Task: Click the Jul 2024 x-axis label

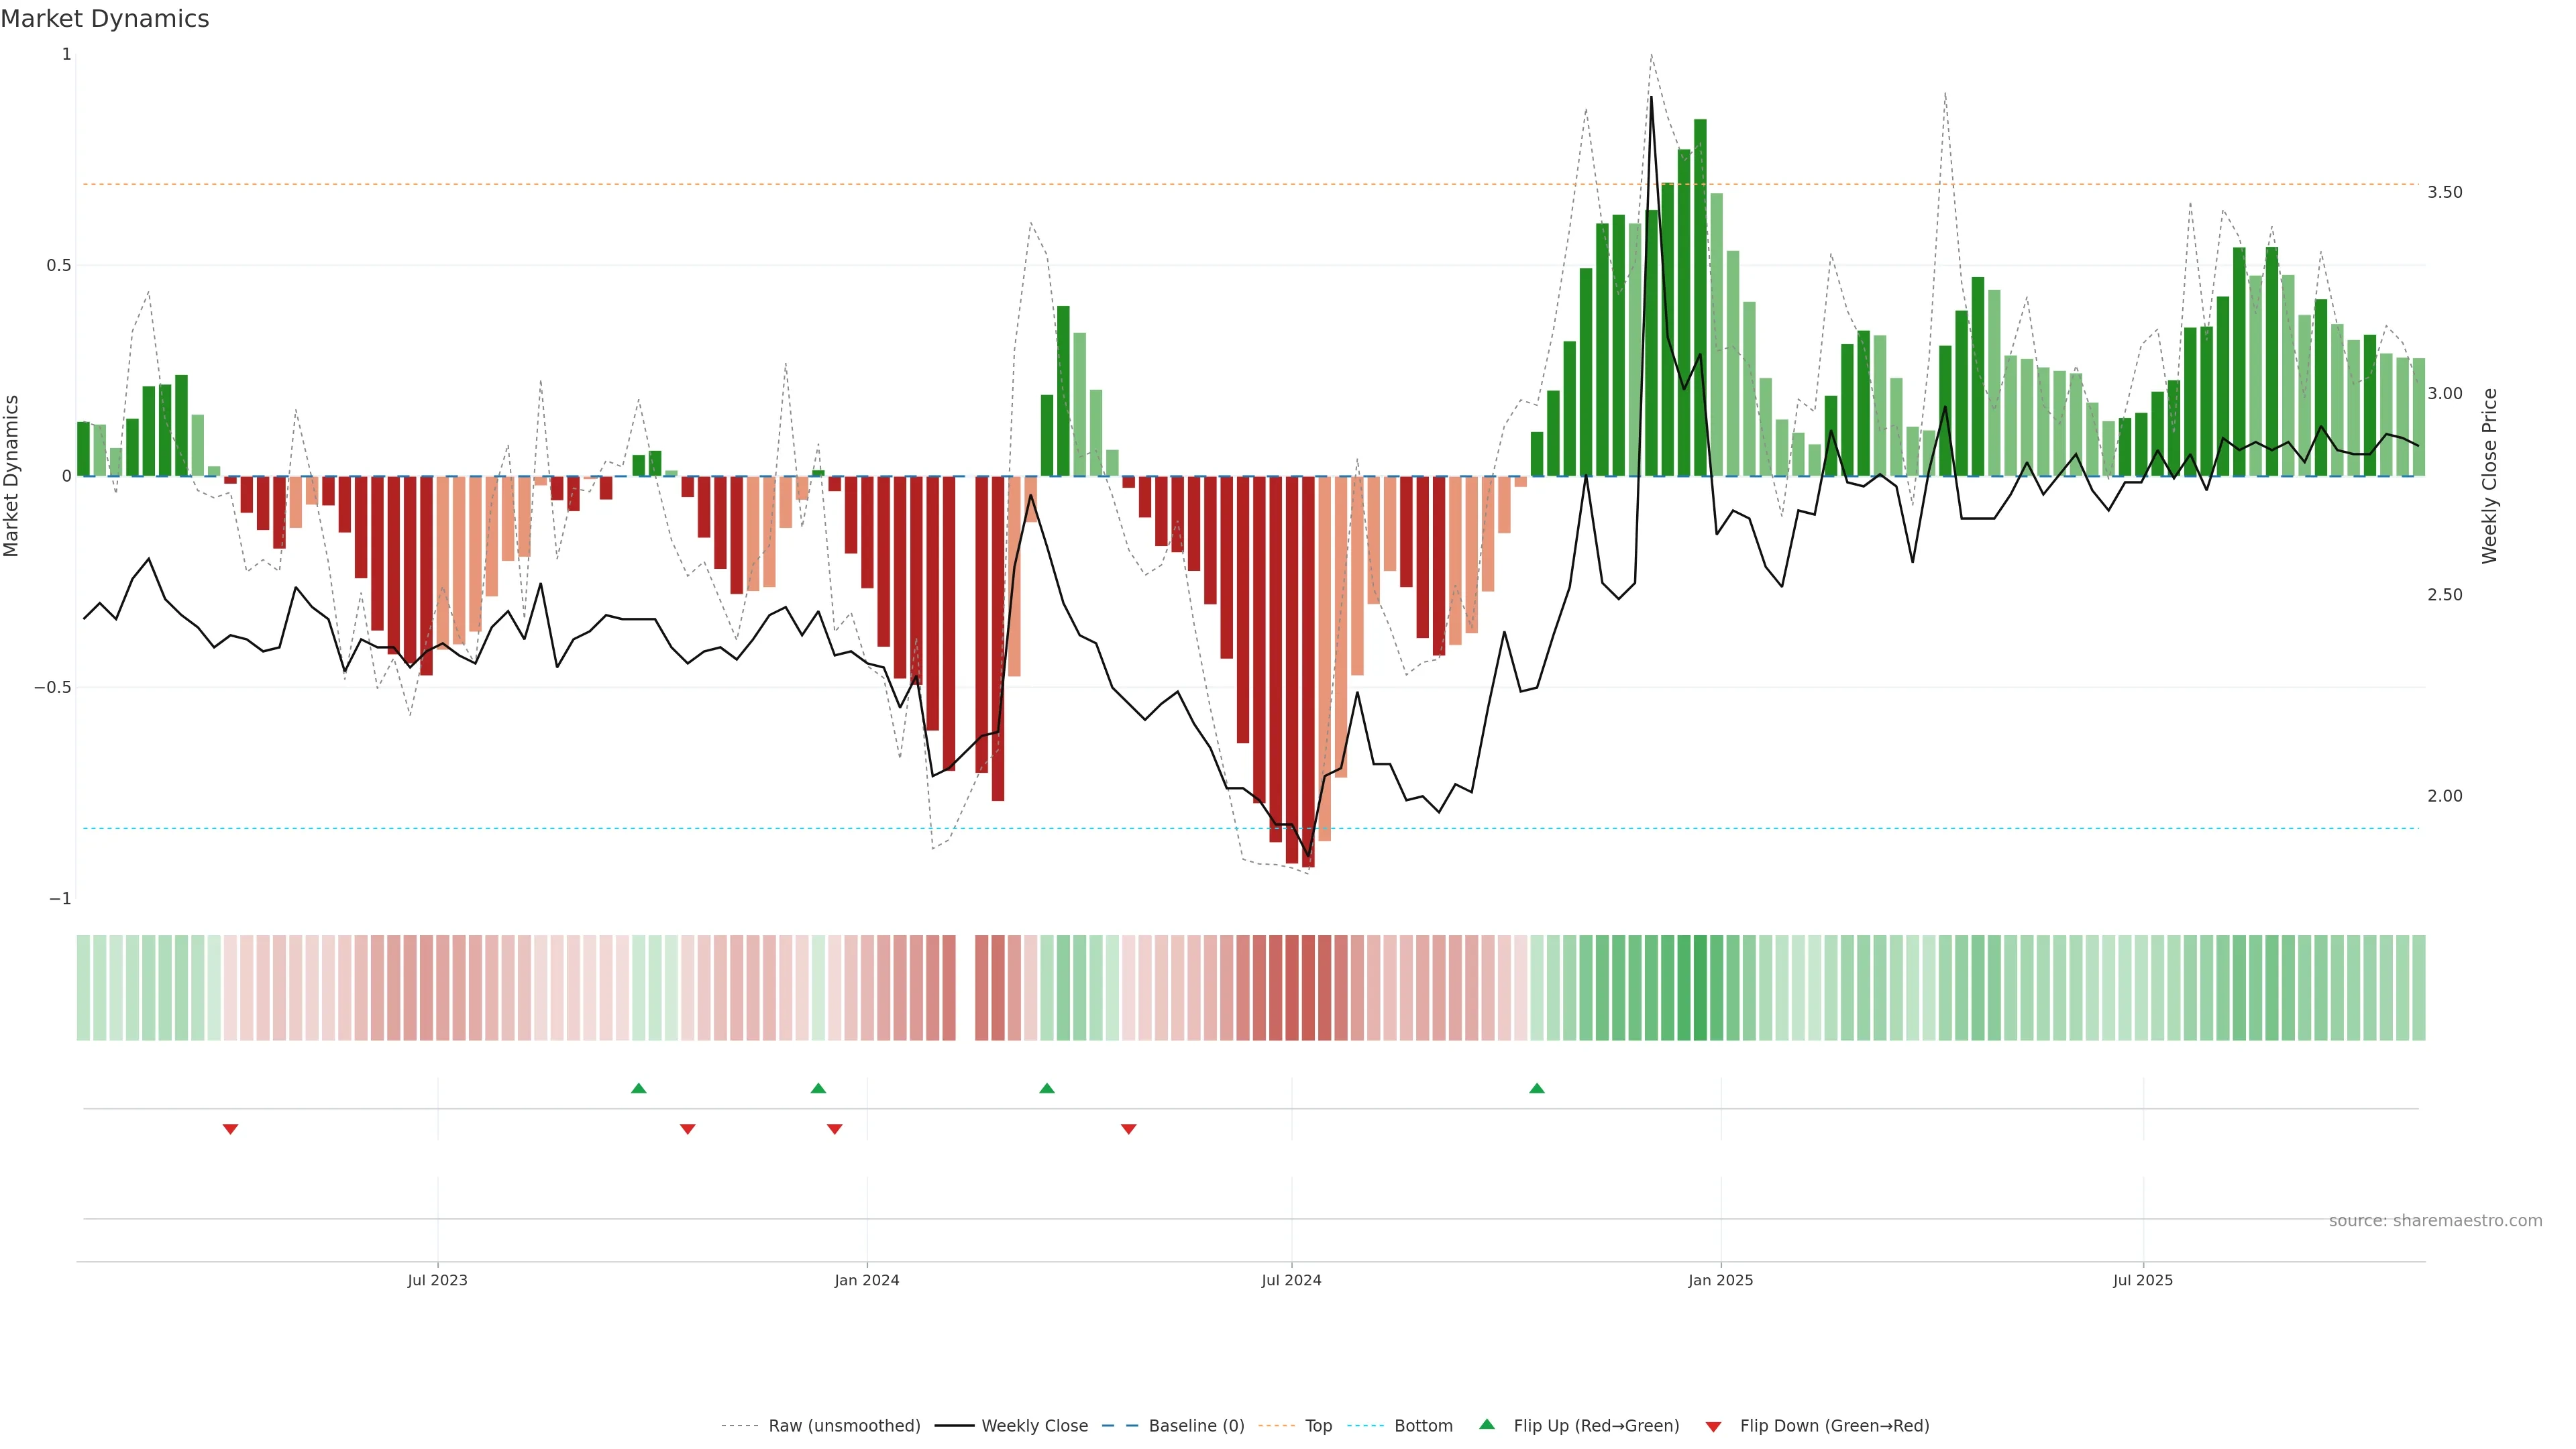Action: click(x=1291, y=1280)
